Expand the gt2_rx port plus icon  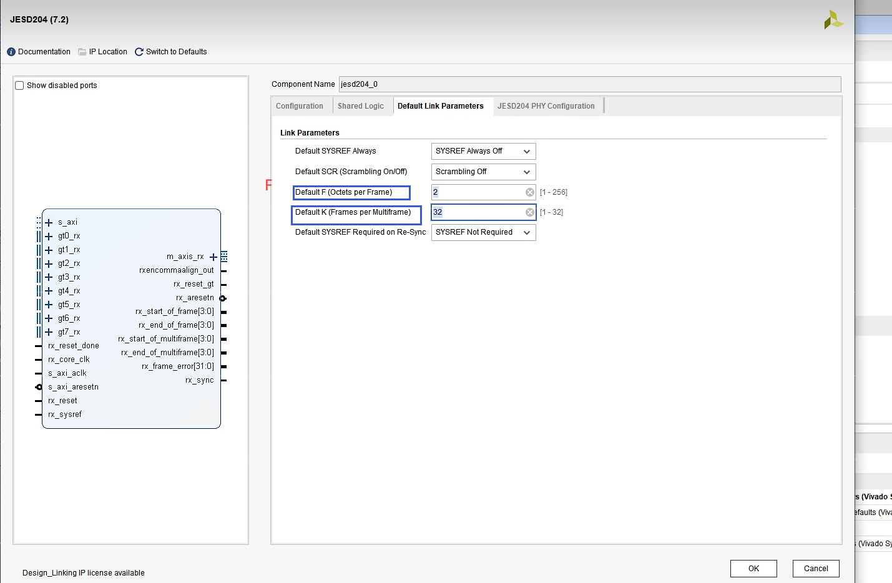(49, 263)
